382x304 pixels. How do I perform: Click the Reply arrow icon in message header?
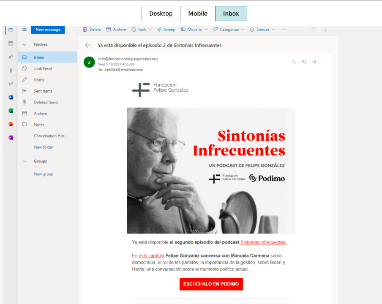click(x=294, y=62)
